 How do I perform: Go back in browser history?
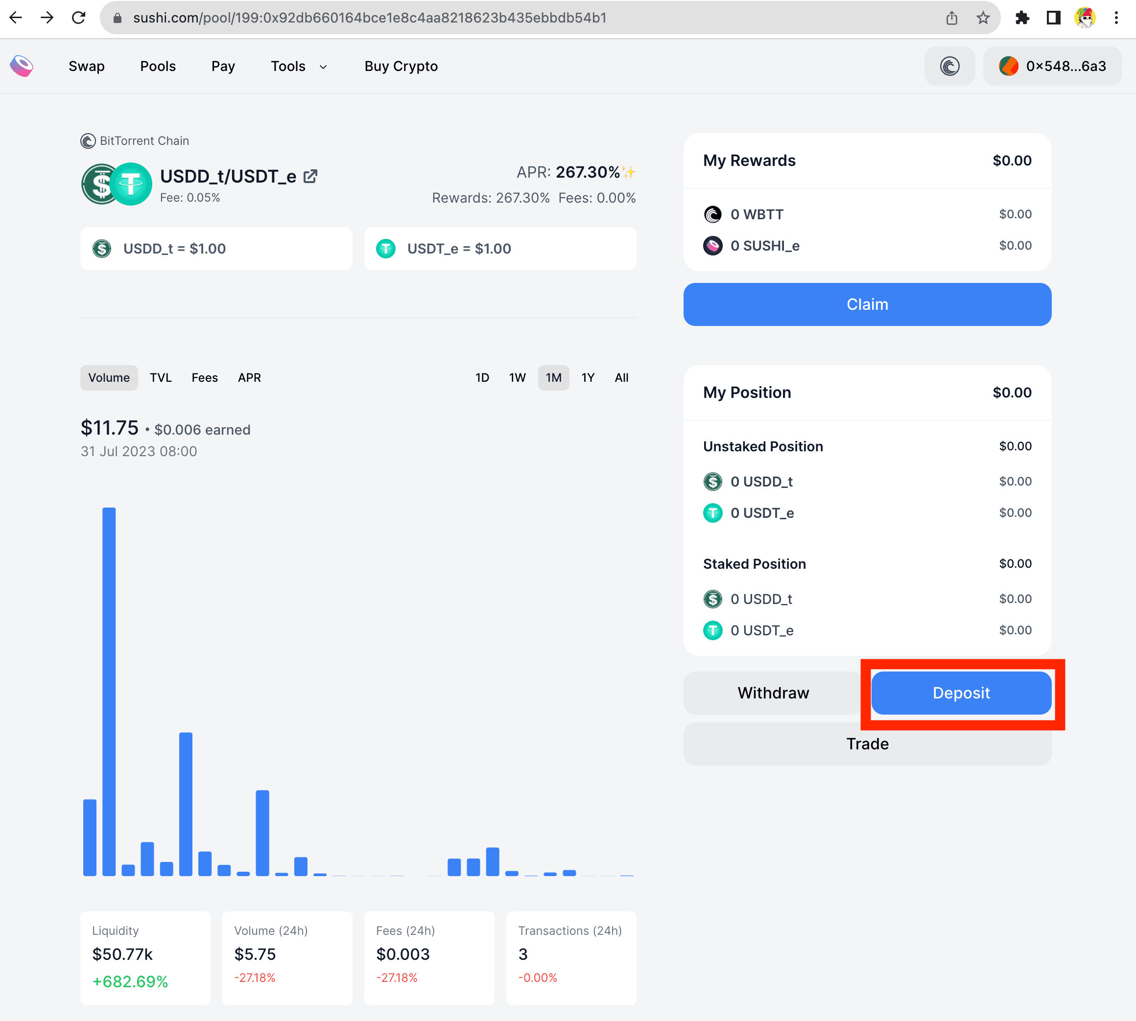coord(16,18)
